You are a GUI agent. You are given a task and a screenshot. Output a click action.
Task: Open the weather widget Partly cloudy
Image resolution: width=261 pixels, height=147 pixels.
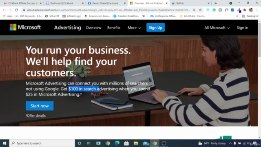pos(212,143)
